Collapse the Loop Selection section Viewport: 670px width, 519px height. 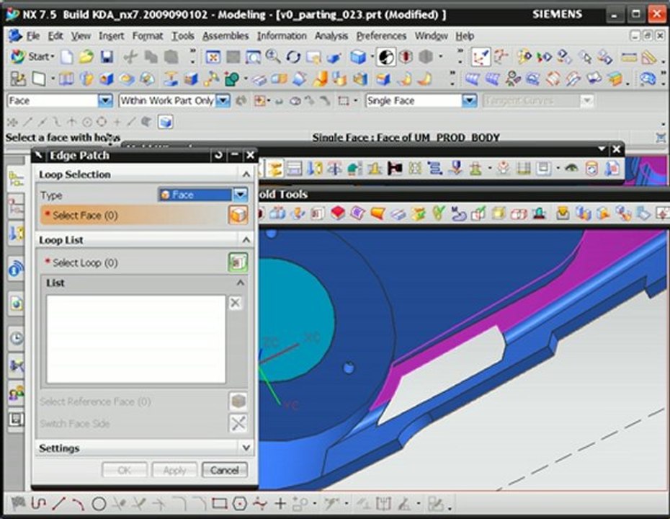[x=246, y=174]
